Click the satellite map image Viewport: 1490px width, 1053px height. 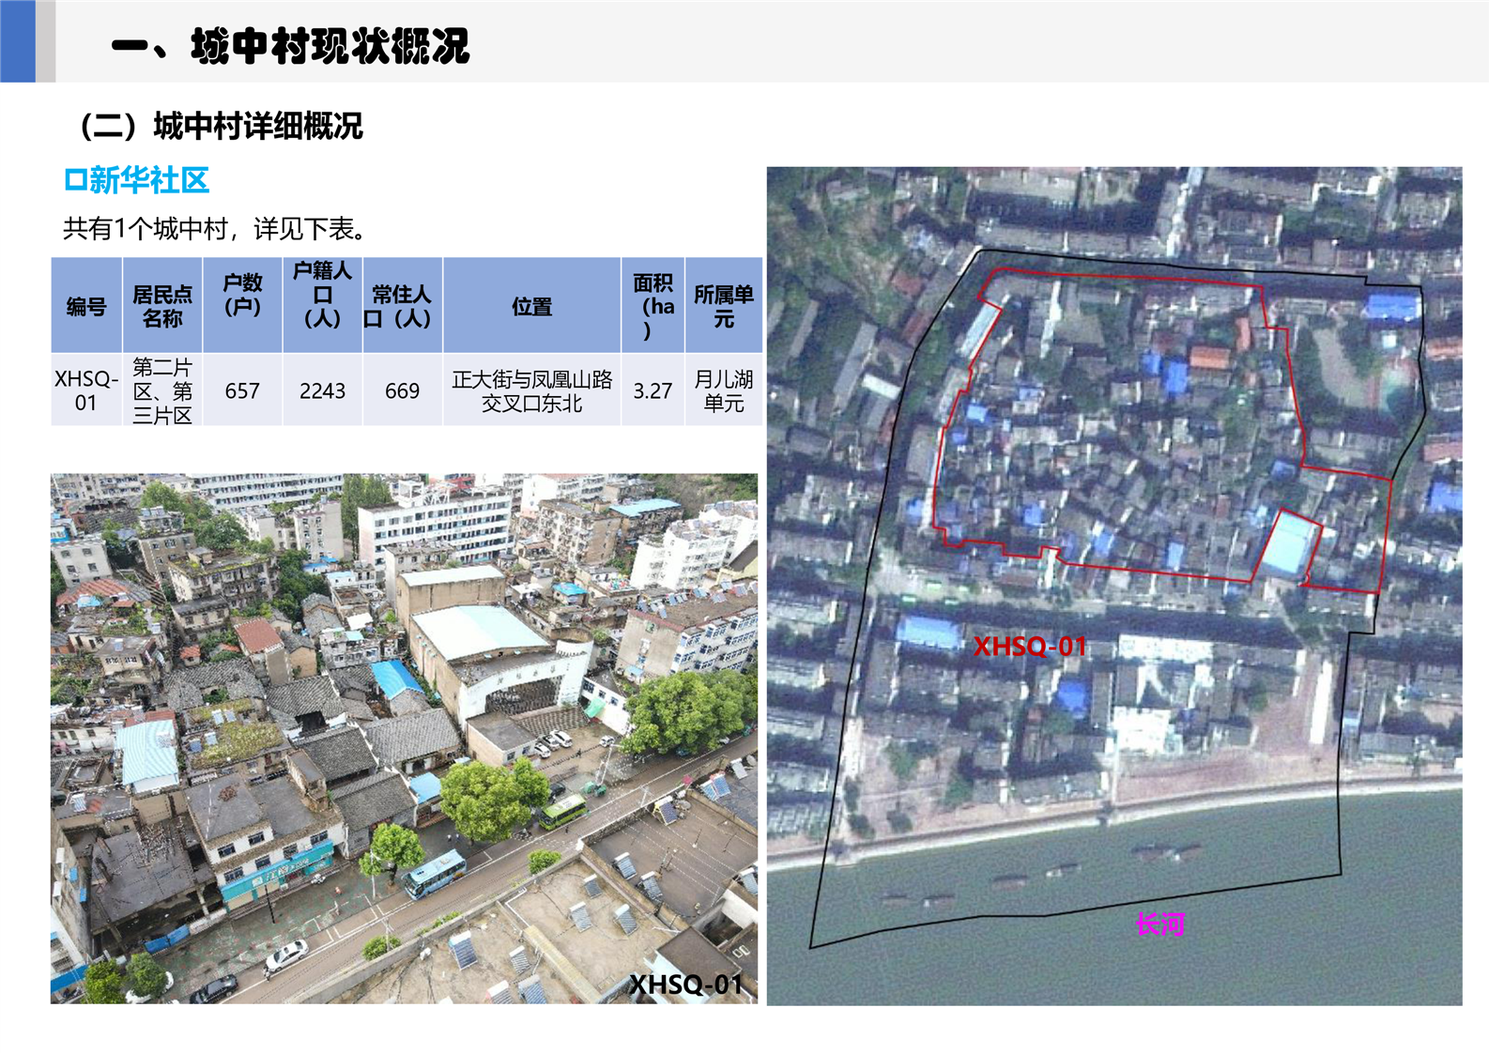(1114, 587)
